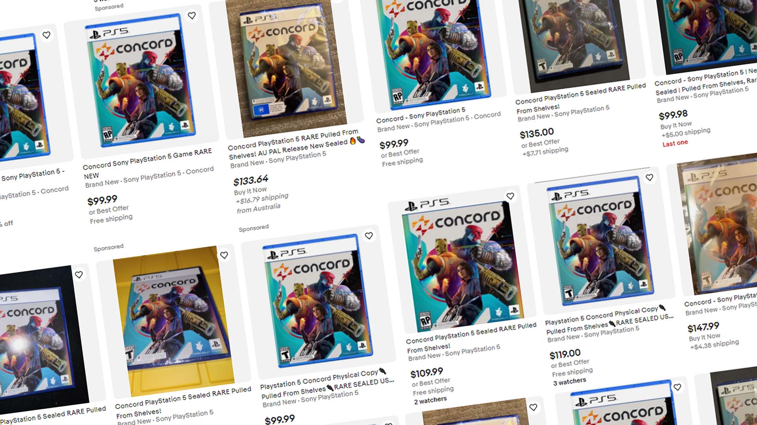Open the $99.98 'Last one' listing title
This screenshot has height=425, width=757.
[706, 82]
